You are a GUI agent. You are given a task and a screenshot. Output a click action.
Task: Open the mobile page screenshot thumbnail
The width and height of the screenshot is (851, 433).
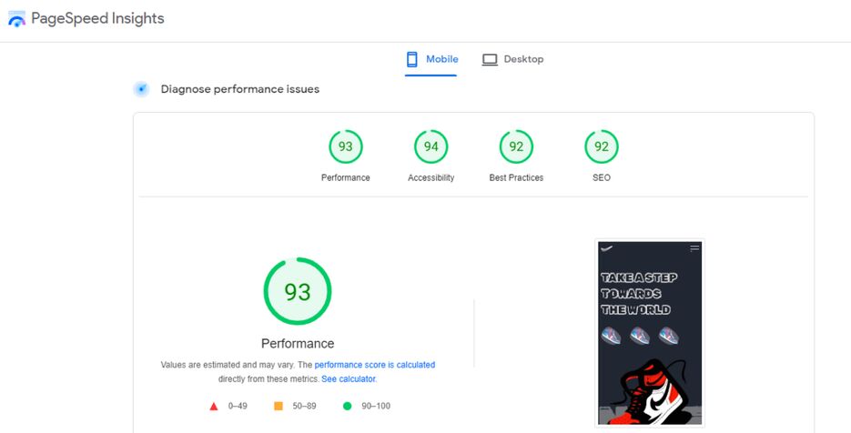650,332
